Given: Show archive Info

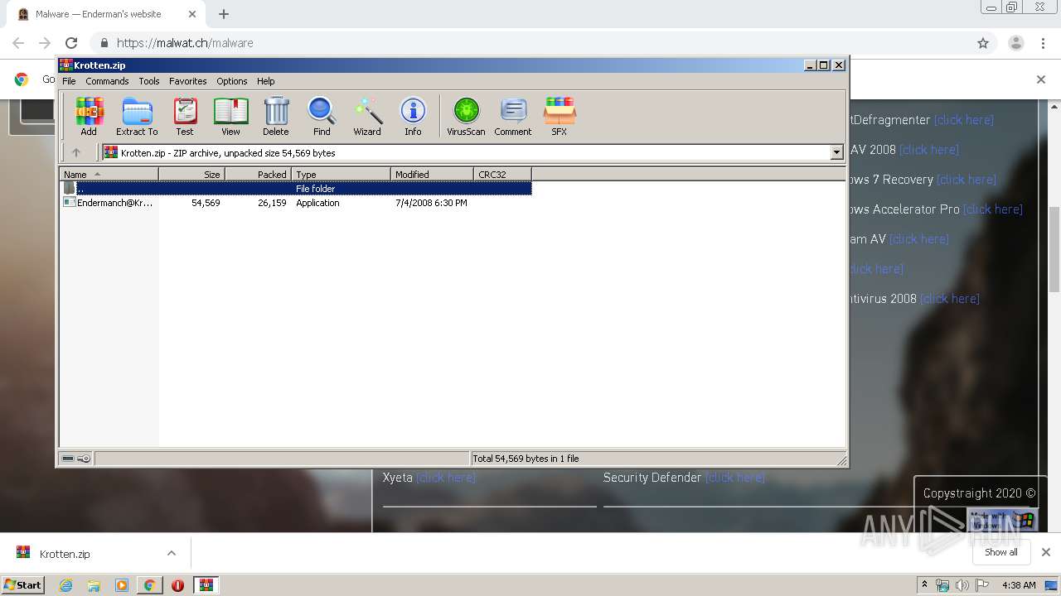Looking at the screenshot, I should click(x=413, y=117).
